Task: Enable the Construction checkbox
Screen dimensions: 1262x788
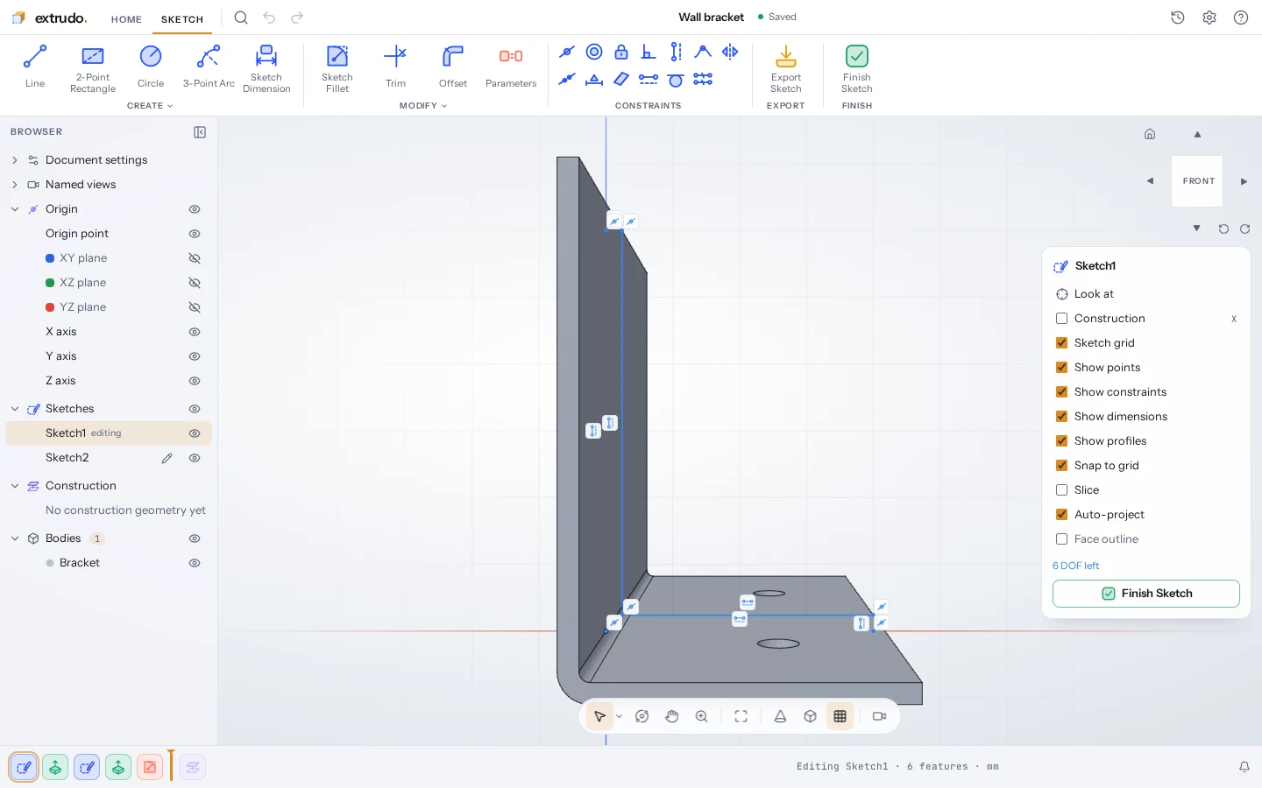Action: click(1061, 319)
